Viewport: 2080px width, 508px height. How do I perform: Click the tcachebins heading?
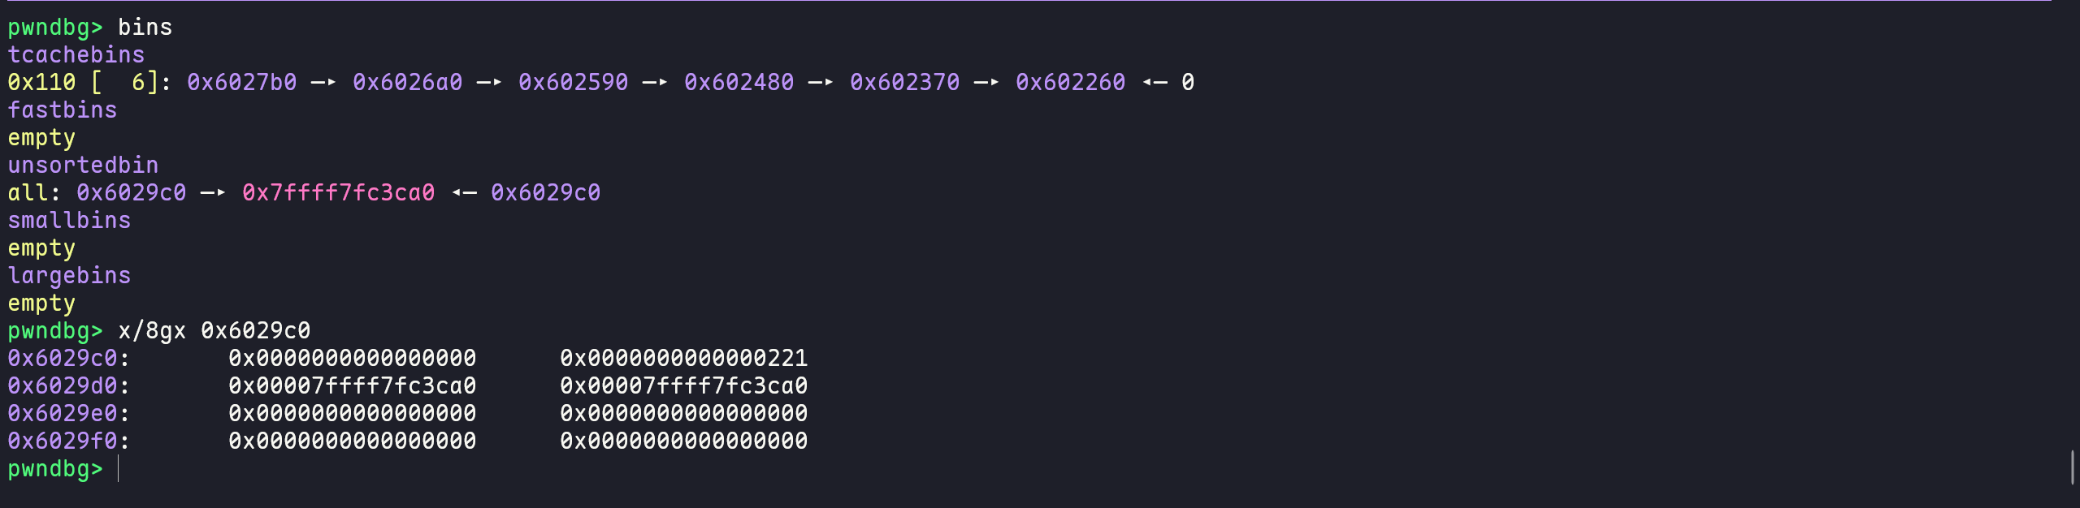(x=76, y=55)
